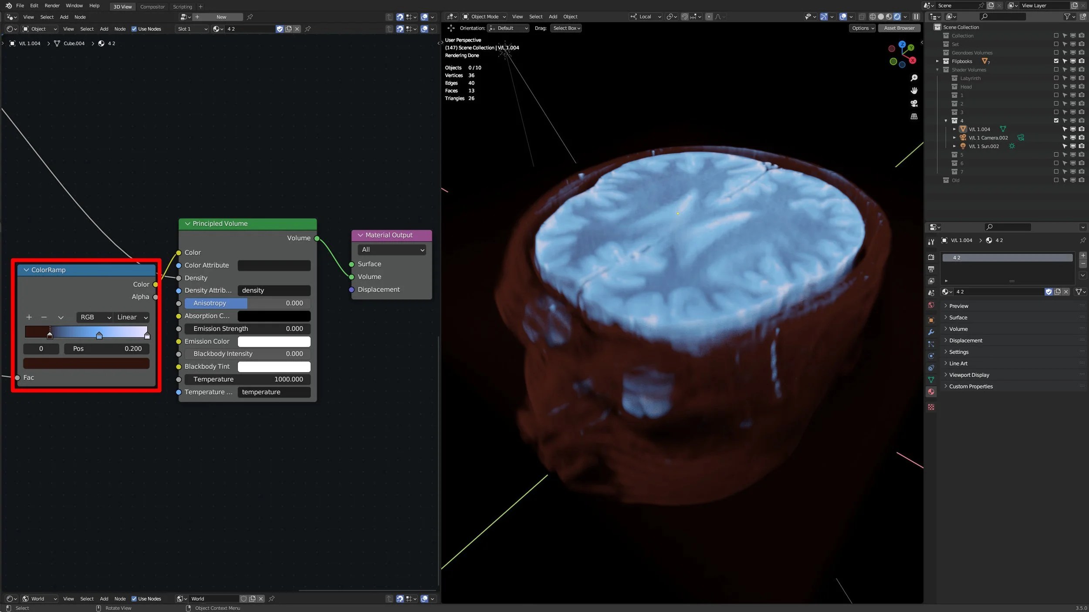The image size is (1089, 612).
Task: Open the Modifier wrench properties tab
Action: coord(931,332)
